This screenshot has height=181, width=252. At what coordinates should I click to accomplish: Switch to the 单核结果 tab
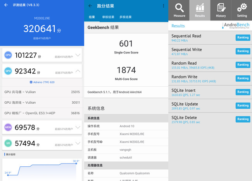pyautogui.click(x=108, y=17)
